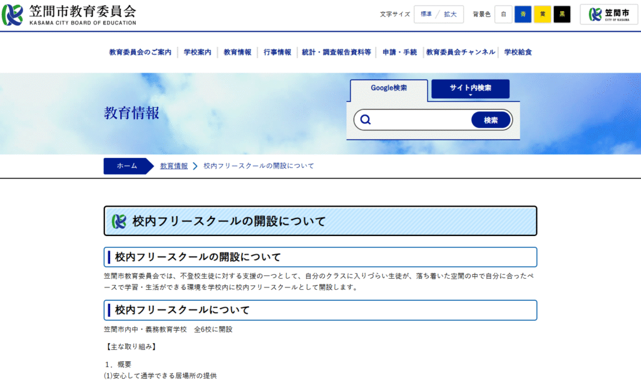Switch to the Google検索 tab
The image size is (641, 387).
tap(388, 88)
